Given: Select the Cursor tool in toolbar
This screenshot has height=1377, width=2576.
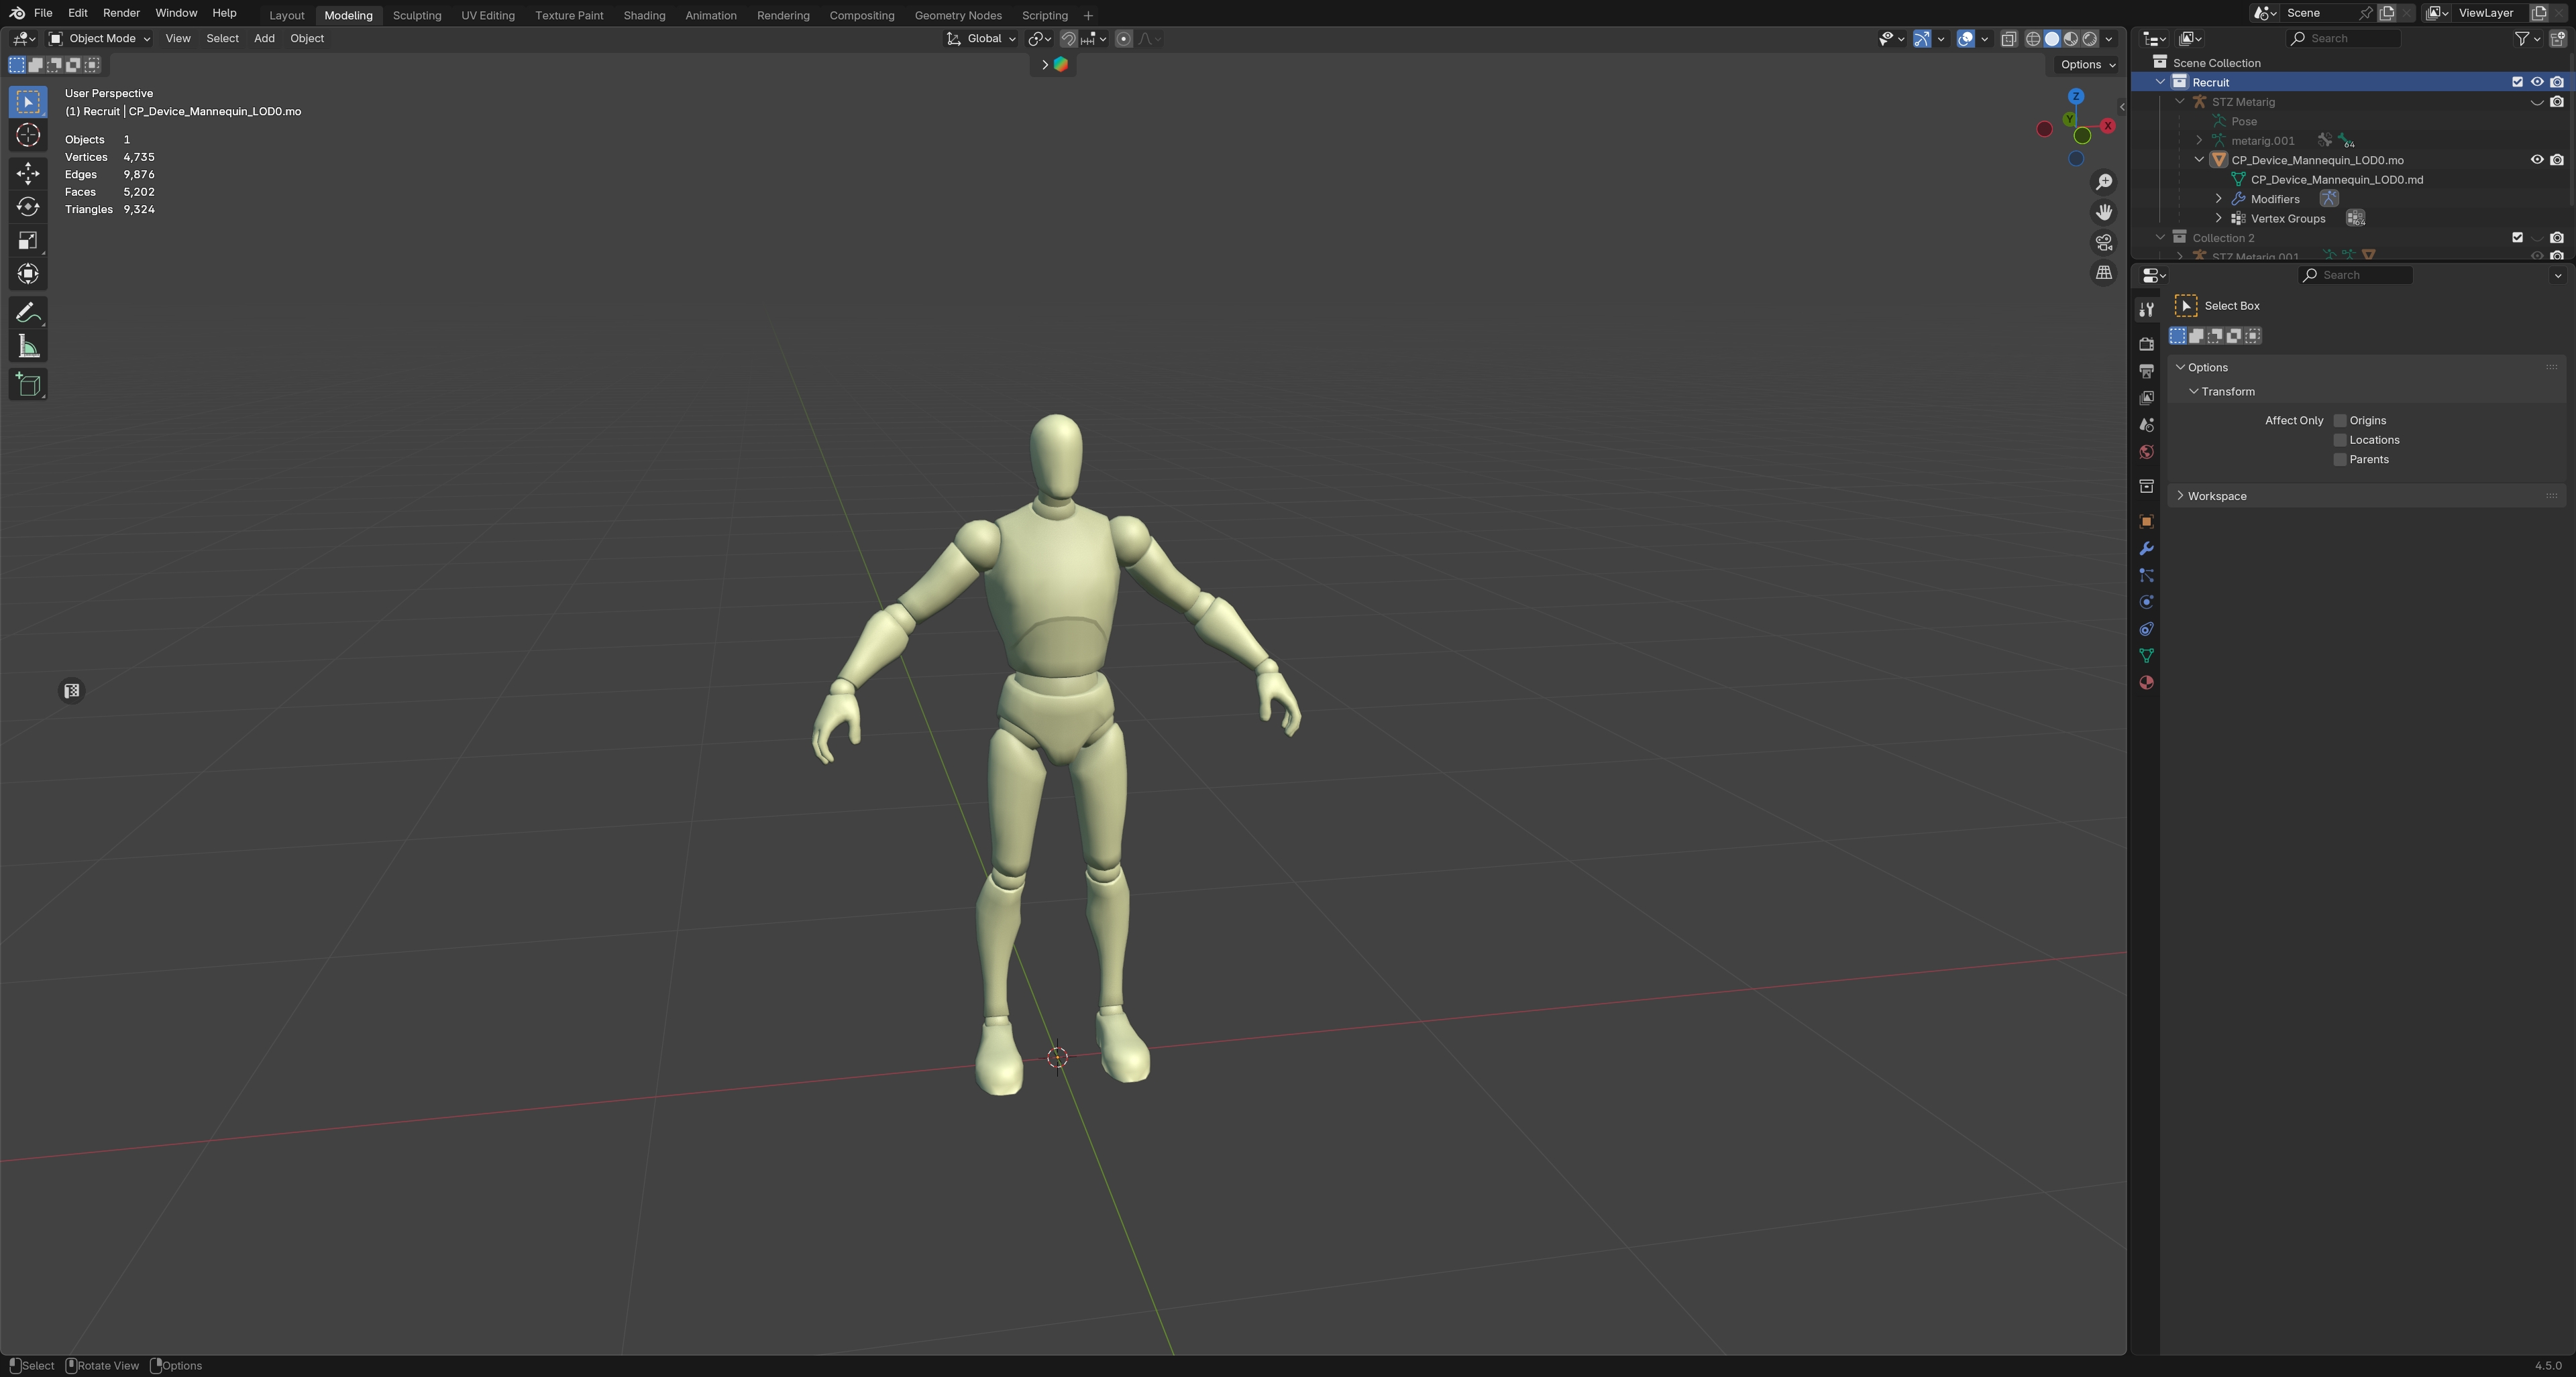Looking at the screenshot, I should pyautogui.click(x=28, y=136).
